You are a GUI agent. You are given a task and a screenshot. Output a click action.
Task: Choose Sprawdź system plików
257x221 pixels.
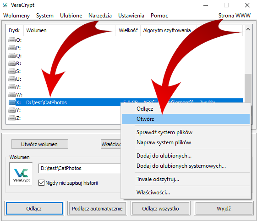coord(186,132)
